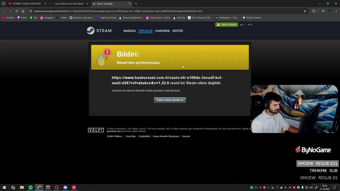Switch to Casio Edifice Serisi Saat tab
Screen dimensions: 340x191
click(x=69, y=4)
